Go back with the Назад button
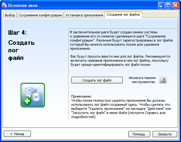Screen dimensions: 181x142 click(17, 134)
